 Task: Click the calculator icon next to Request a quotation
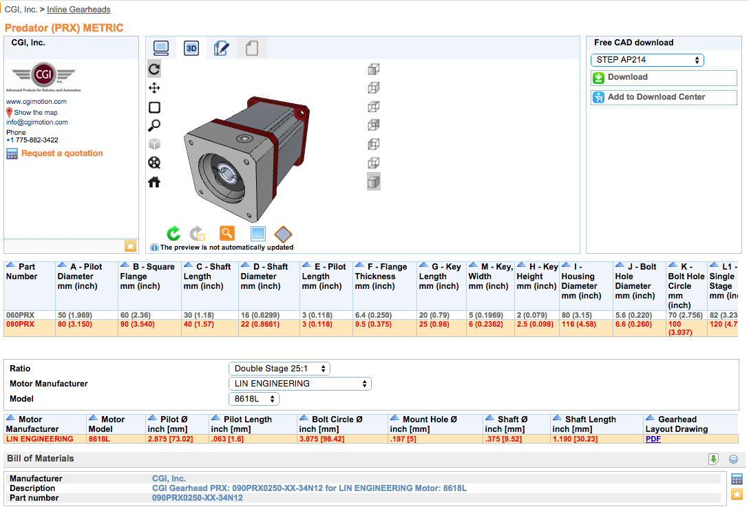pos(12,153)
